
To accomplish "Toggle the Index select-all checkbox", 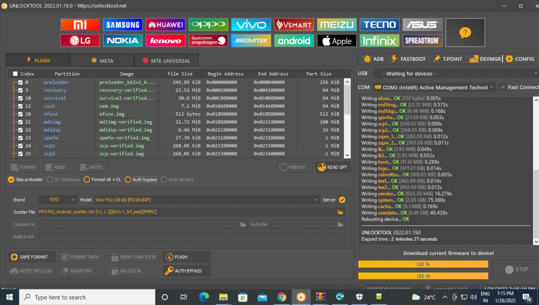I will click(x=15, y=74).
